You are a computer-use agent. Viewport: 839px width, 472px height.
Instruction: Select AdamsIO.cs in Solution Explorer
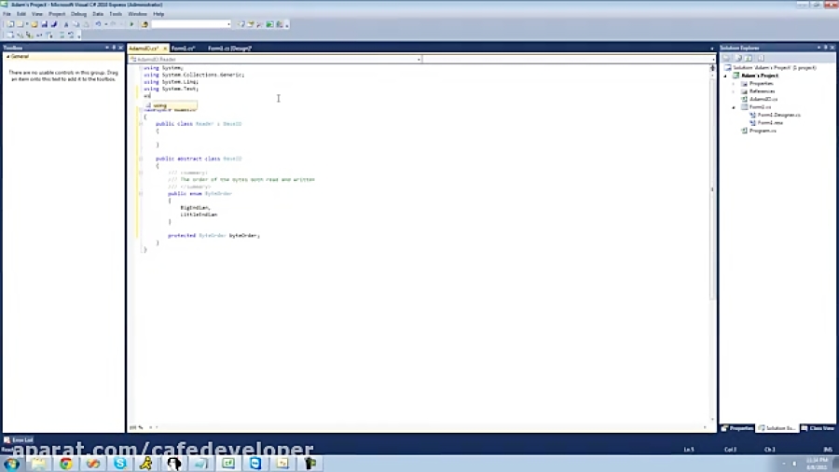763,99
